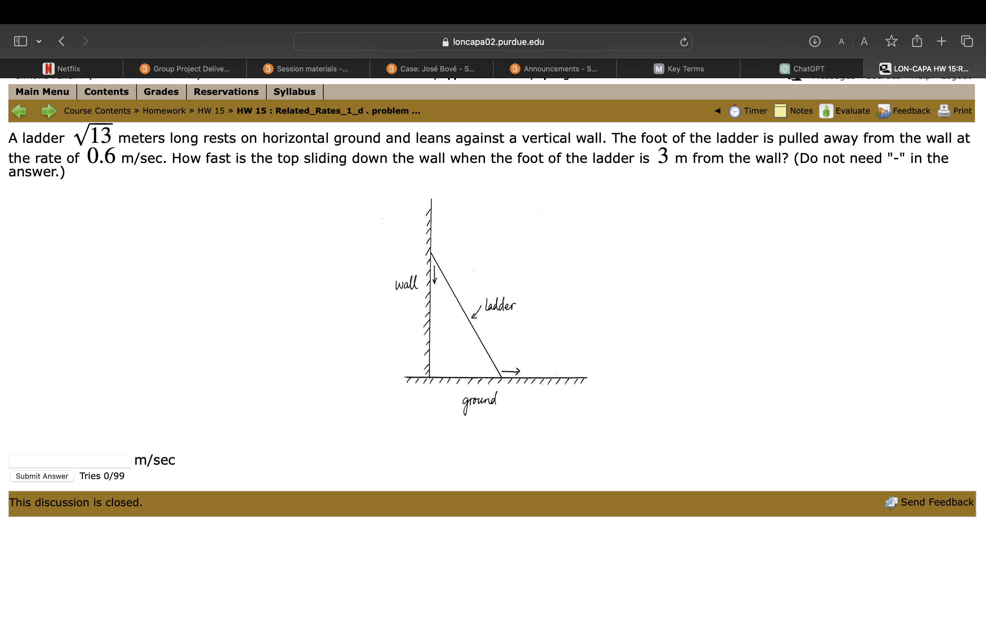Open a new tab with the plus icon

pyautogui.click(x=941, y=41)
